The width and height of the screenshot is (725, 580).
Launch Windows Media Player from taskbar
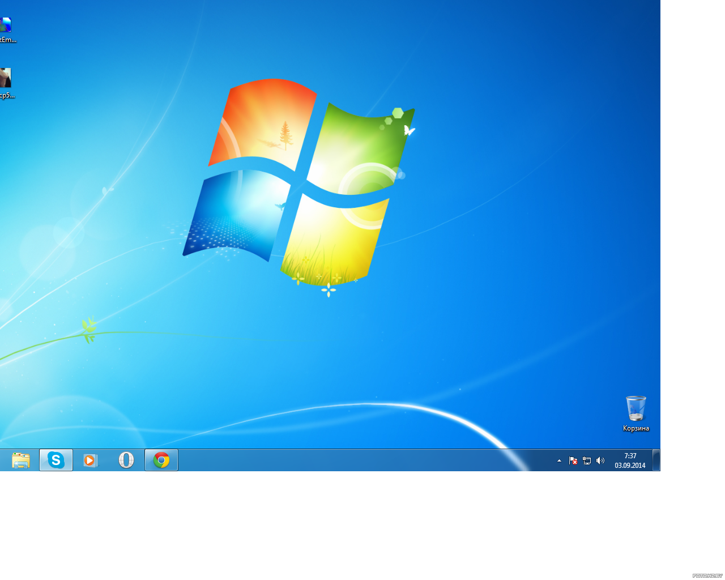pos(91,460)
